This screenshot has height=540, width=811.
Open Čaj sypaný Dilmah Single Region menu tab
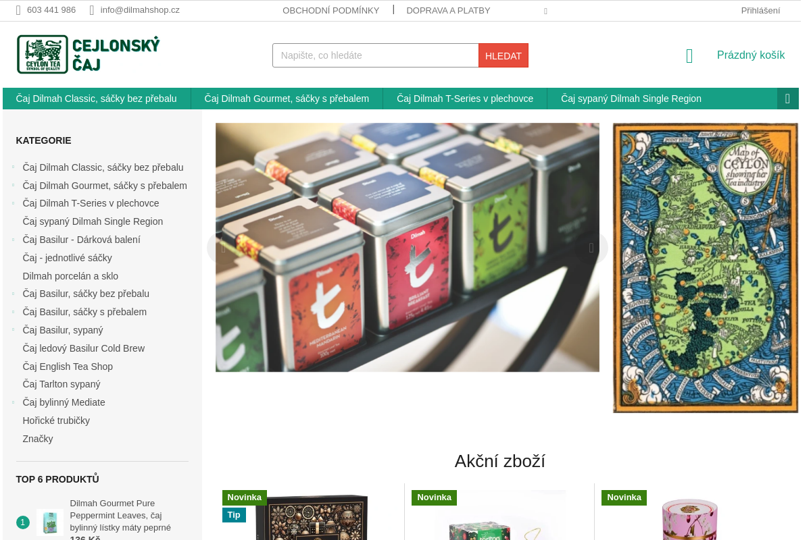(631, 99)
